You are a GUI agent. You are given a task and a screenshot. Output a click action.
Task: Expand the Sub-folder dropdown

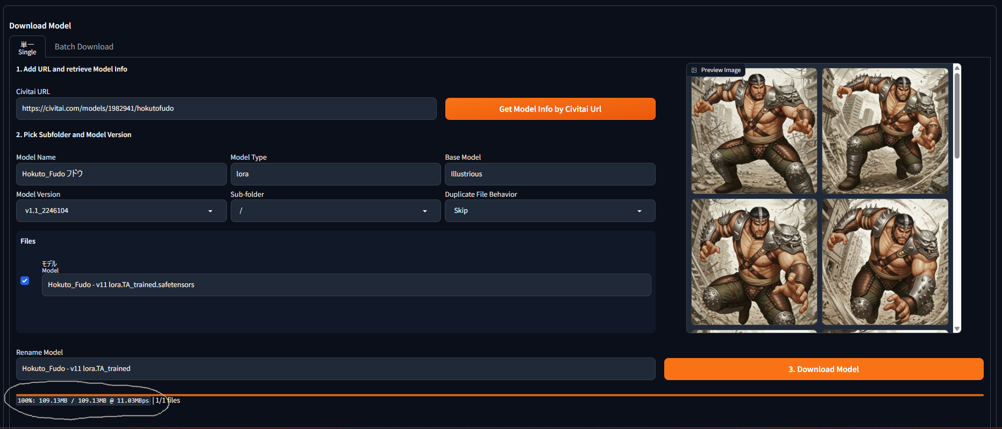click(335, 211)
